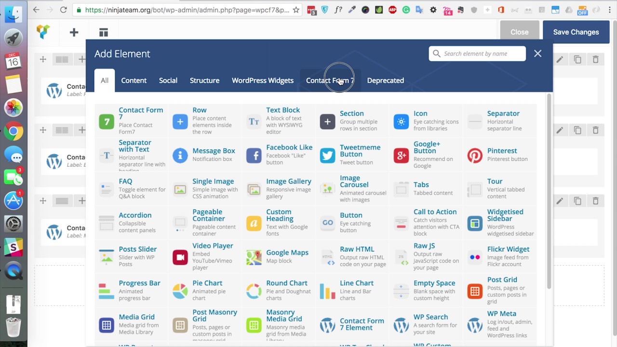Insert the Posts Slider element
617x347 pixels.
tap(131, 257)
